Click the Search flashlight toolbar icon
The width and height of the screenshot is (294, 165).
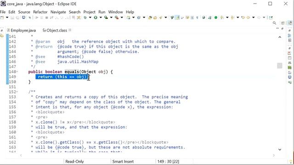tap(161, 17)
